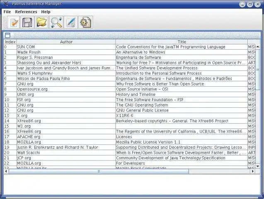
Task: Select title Licenses
Action: coord(182,137)
